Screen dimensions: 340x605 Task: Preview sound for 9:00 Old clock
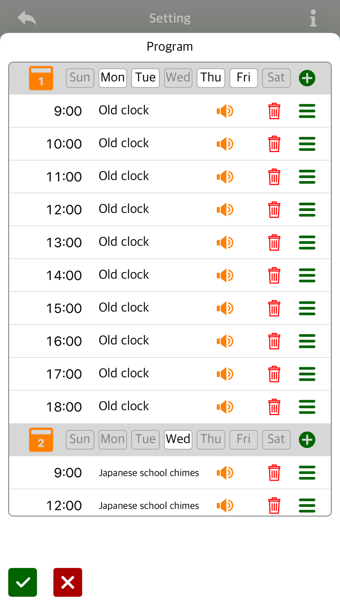point(225,111)
